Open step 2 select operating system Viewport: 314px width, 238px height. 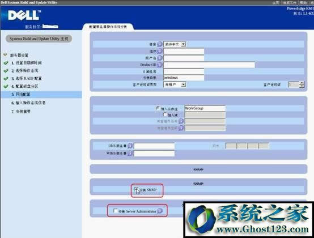[x=24, y=71]
